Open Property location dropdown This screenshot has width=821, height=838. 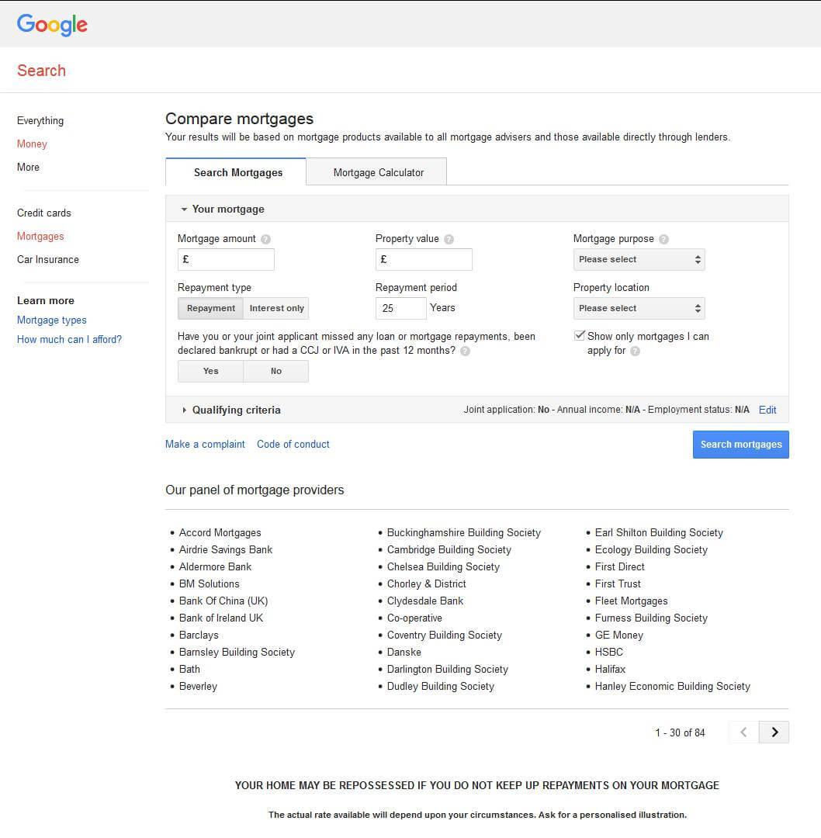(x=639, y=308)
